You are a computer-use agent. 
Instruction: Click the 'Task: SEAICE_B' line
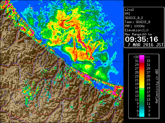point(137,22)
